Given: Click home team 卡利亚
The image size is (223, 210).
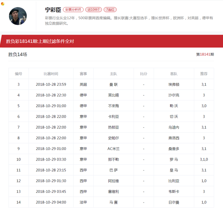Looking at the screenshot, I should [113, 117].
